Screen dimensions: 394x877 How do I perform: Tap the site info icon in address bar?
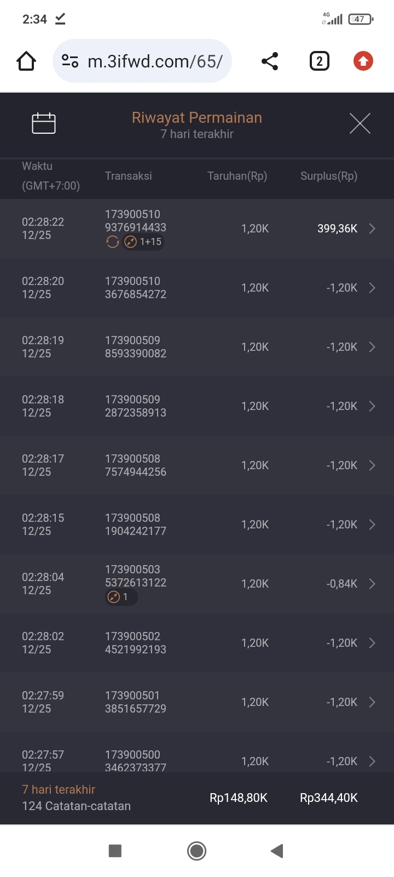(x=70, y=61)
